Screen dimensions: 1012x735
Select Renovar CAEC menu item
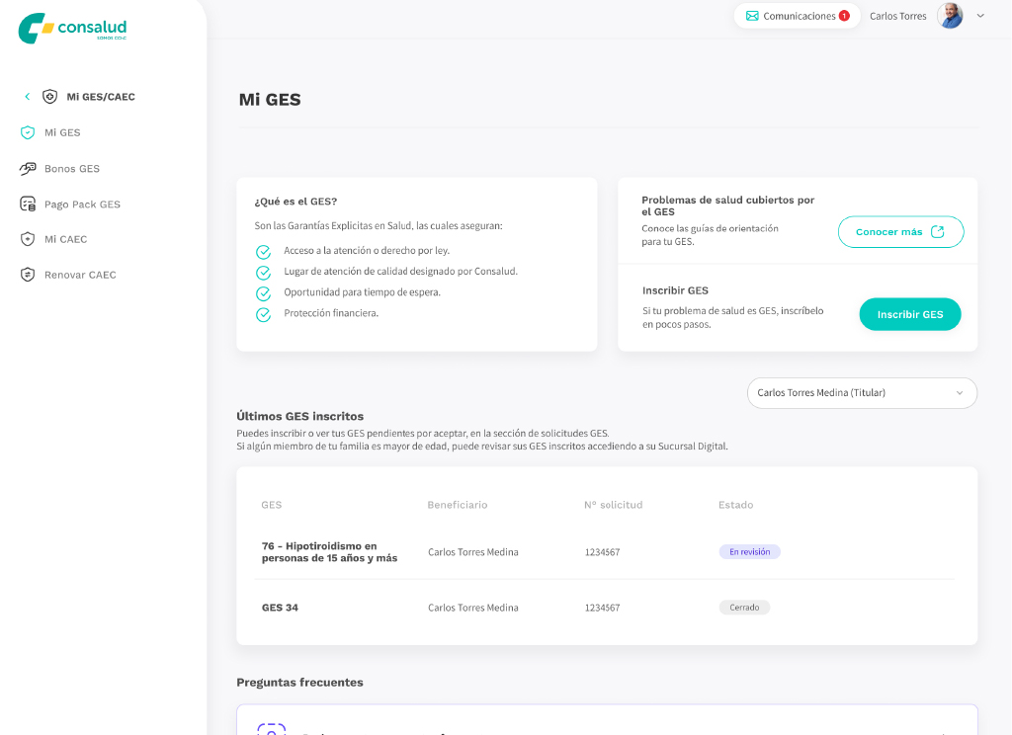click(80, 275)
